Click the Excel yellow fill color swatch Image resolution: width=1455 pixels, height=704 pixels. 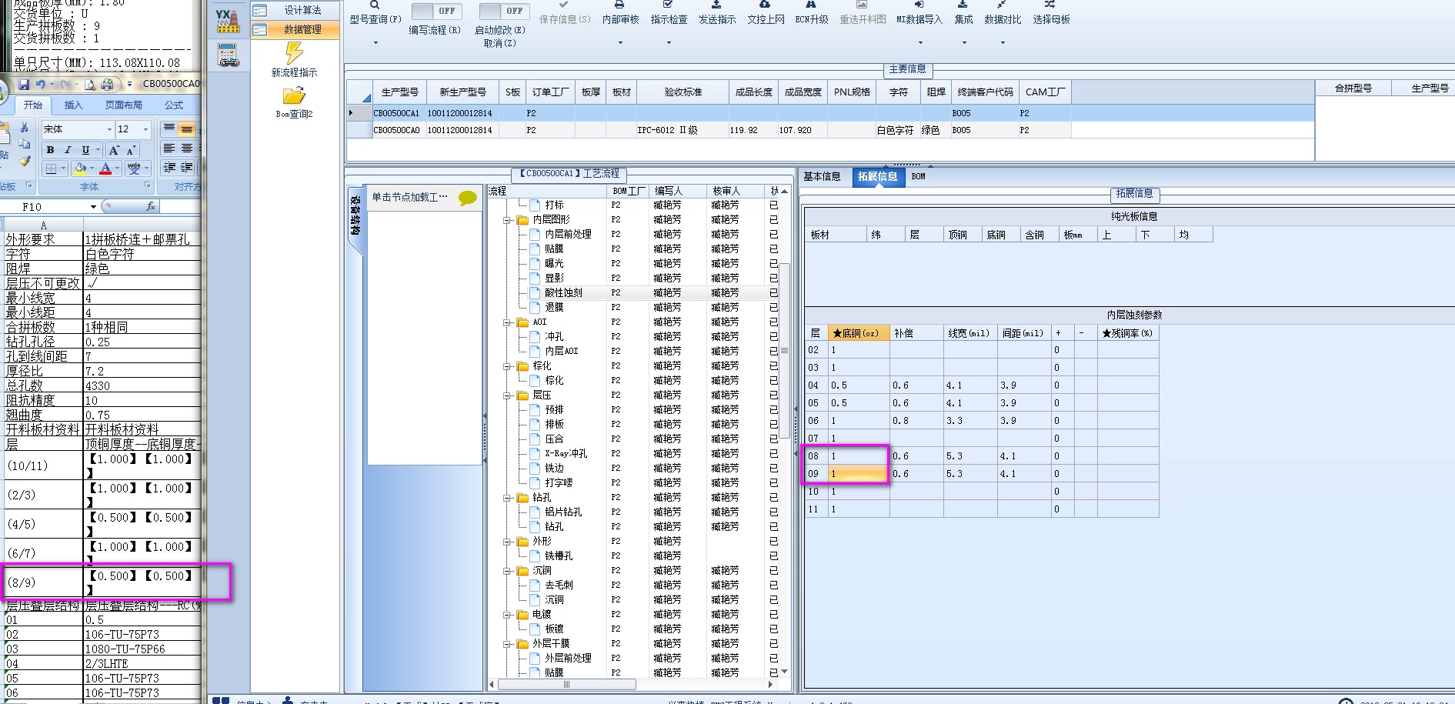click(x=80, y=169)
